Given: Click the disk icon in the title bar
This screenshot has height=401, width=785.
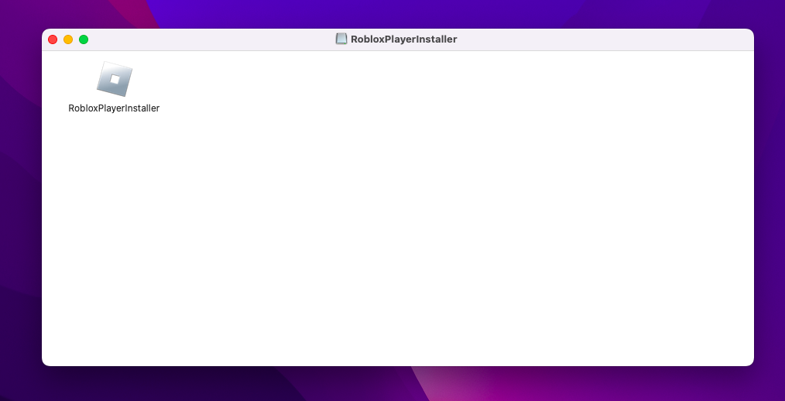Looking at the screenshot, I should (341, 39).
